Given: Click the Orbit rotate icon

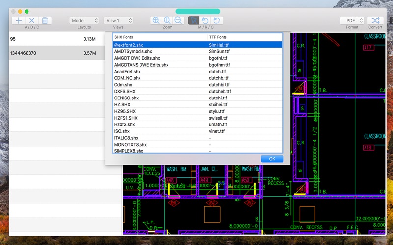Looking at the screenshot, I should 217,20.
